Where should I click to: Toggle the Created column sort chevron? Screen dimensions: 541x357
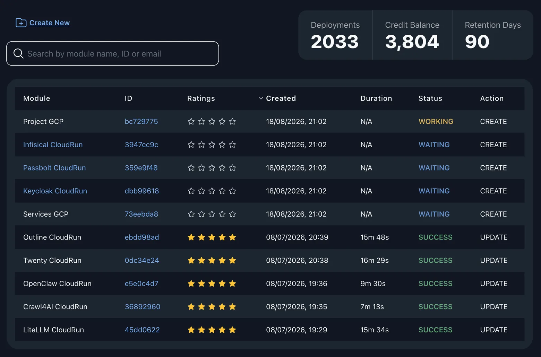pyautogui.click(x=261, y=98)
